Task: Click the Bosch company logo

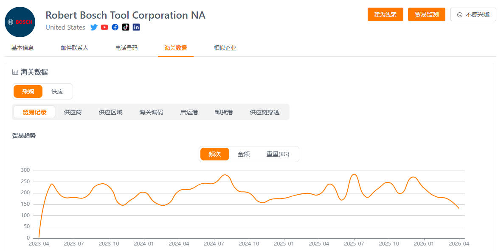Action: [x=20, y=22]
